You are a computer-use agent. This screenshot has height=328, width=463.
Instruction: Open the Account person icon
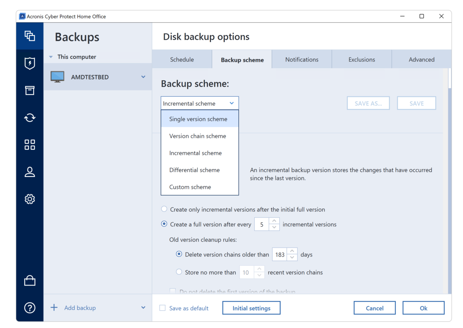[x=30, y=172]
